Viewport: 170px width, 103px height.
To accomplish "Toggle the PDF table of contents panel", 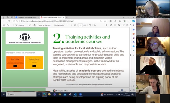I will click(x=4, y=25).
